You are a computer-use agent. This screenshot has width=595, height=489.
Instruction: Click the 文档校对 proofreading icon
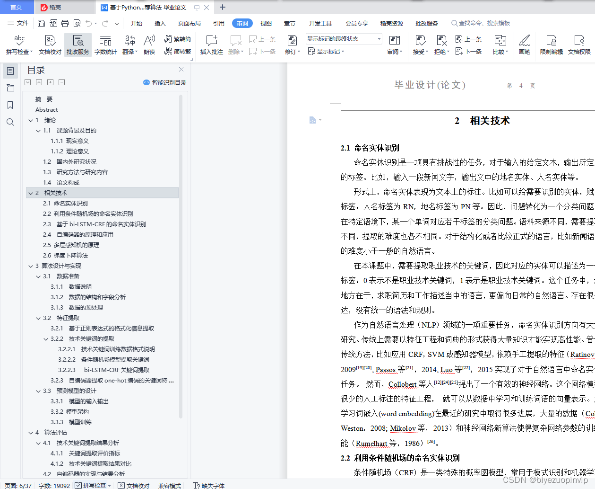coord(50,45)
